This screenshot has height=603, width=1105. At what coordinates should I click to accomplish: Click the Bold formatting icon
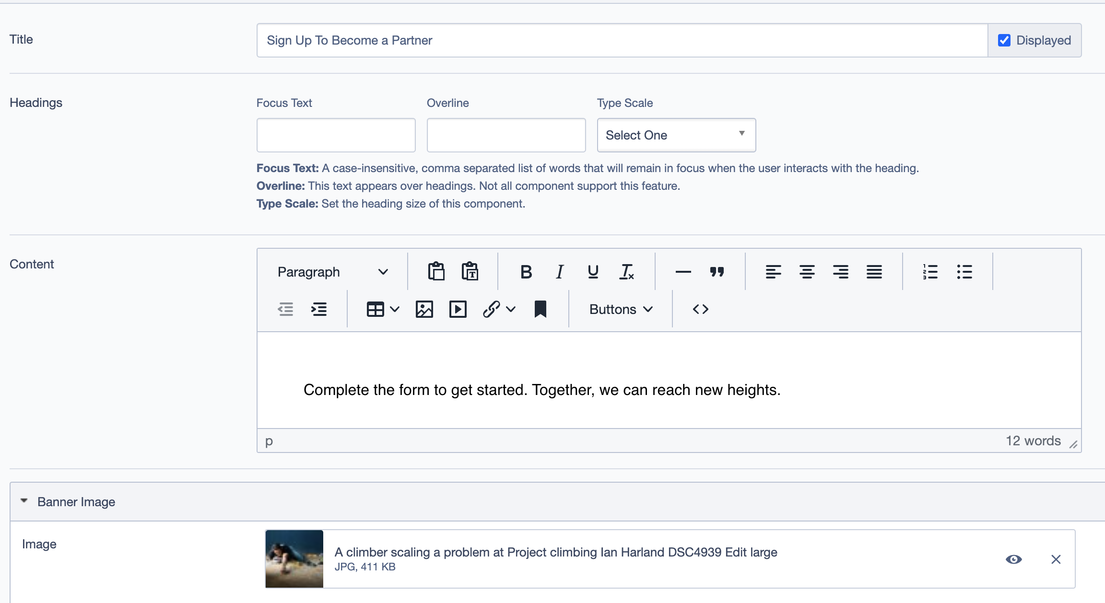pos(526,272)
